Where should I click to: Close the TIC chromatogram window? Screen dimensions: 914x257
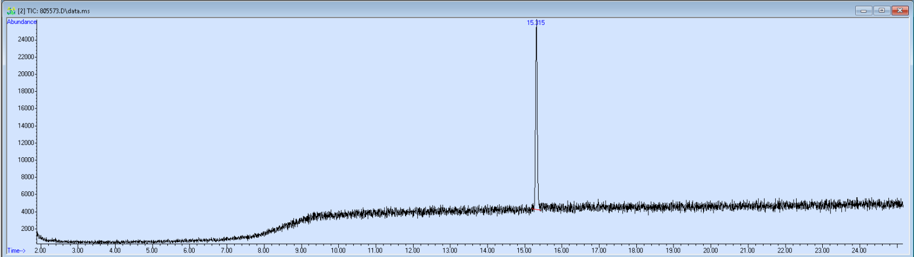point(900,10)
